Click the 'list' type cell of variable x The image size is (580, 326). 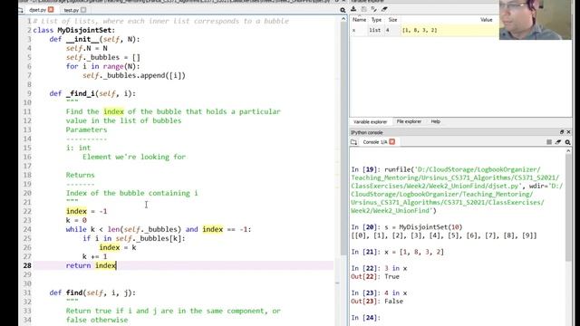[x=375, y=30]
